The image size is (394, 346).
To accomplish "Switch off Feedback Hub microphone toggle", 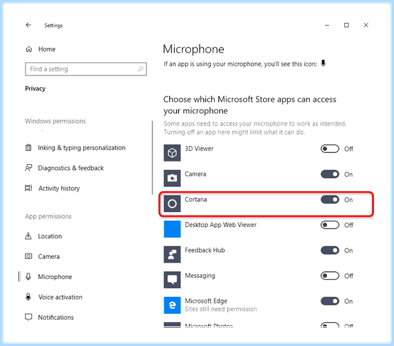I will (330, 250).
